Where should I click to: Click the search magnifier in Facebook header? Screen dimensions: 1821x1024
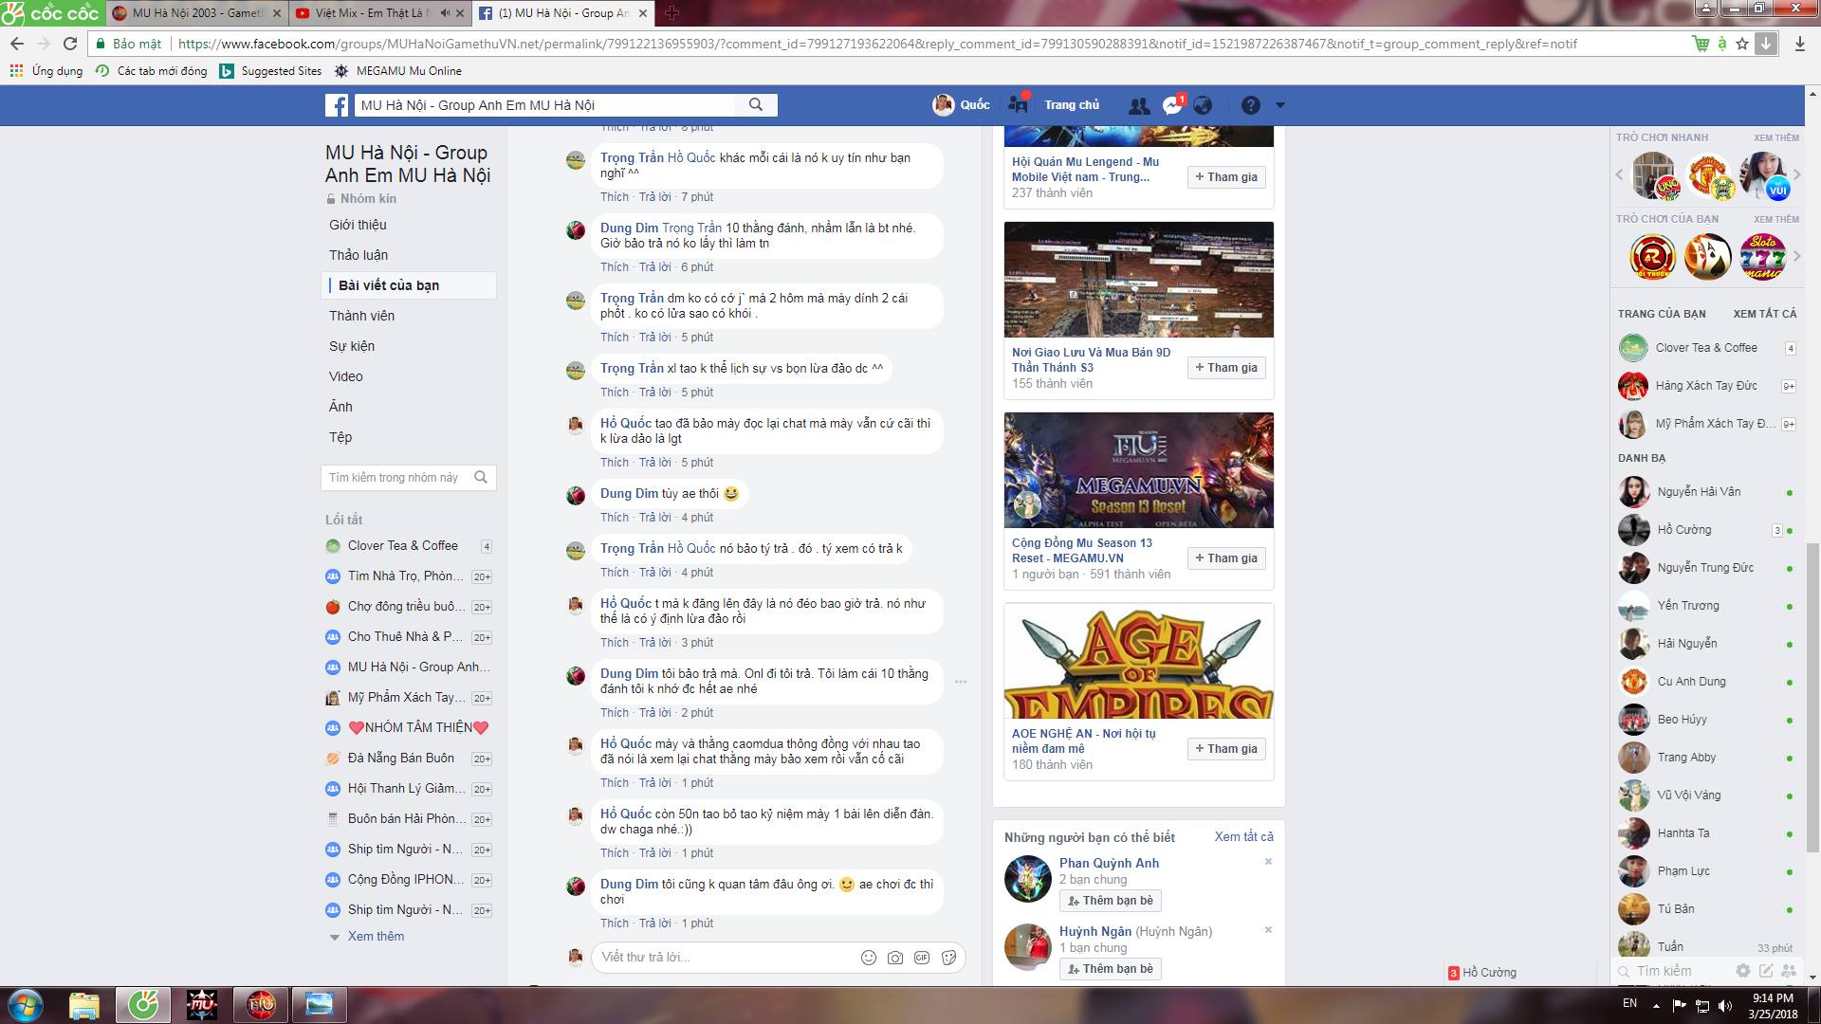756,105
